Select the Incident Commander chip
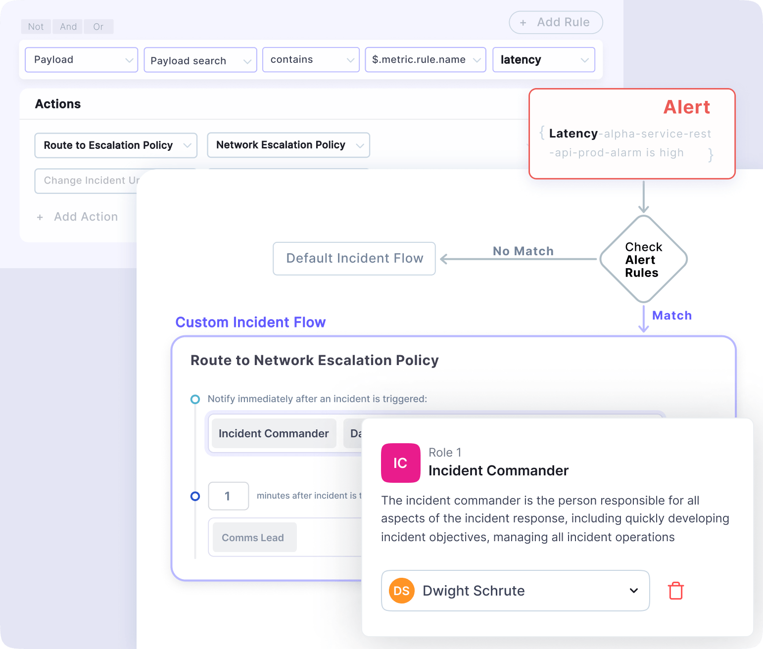The width and height of the screenshot is (763, 649). [x=273, y=433]
